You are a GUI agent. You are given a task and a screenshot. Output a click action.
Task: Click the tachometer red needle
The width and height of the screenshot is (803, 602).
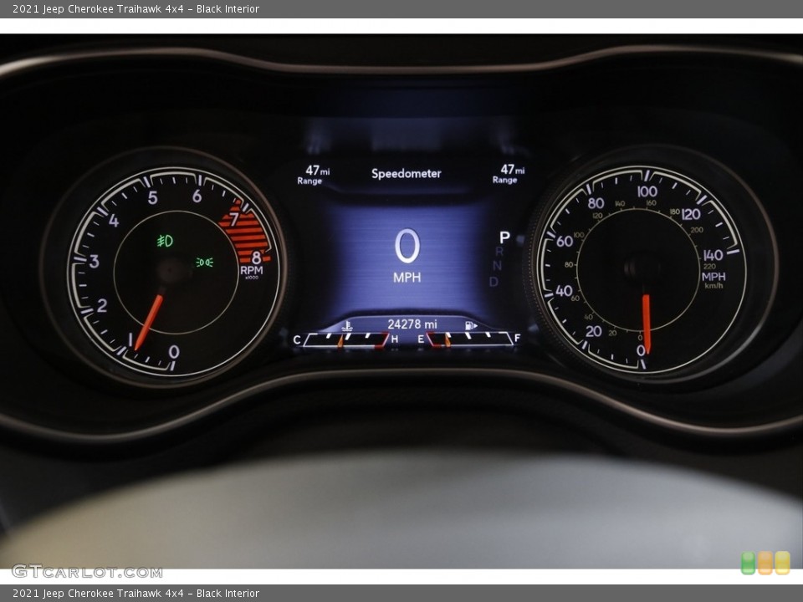pos(149,322)
